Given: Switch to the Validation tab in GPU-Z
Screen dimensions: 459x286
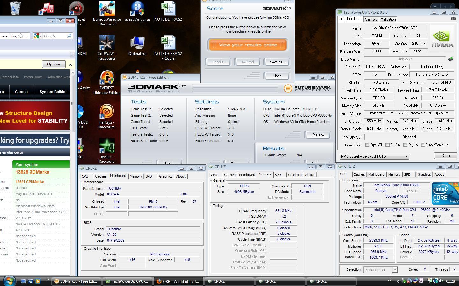Looking at the screenshot, I should coord(388,19).
